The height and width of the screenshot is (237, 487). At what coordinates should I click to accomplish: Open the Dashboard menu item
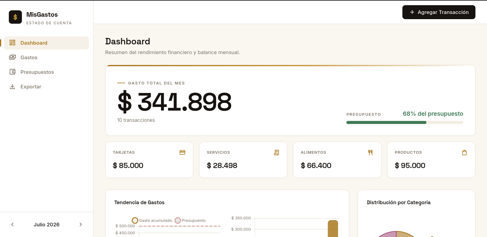pyautogui.click(x=47, y=43)
